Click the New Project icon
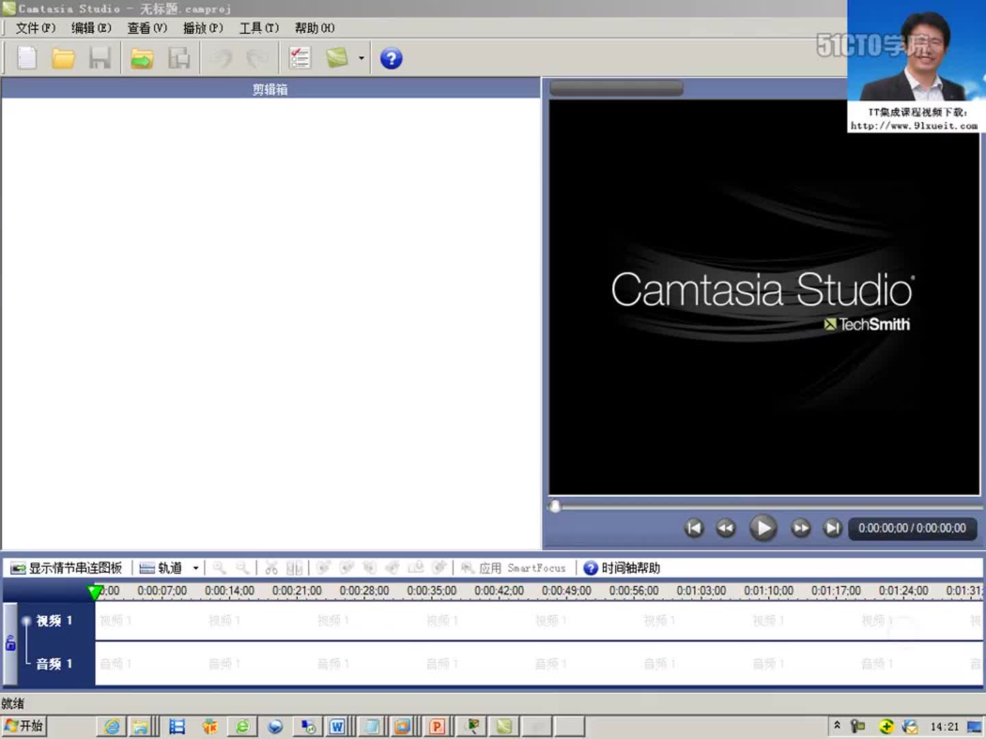 tap(27, 58)
